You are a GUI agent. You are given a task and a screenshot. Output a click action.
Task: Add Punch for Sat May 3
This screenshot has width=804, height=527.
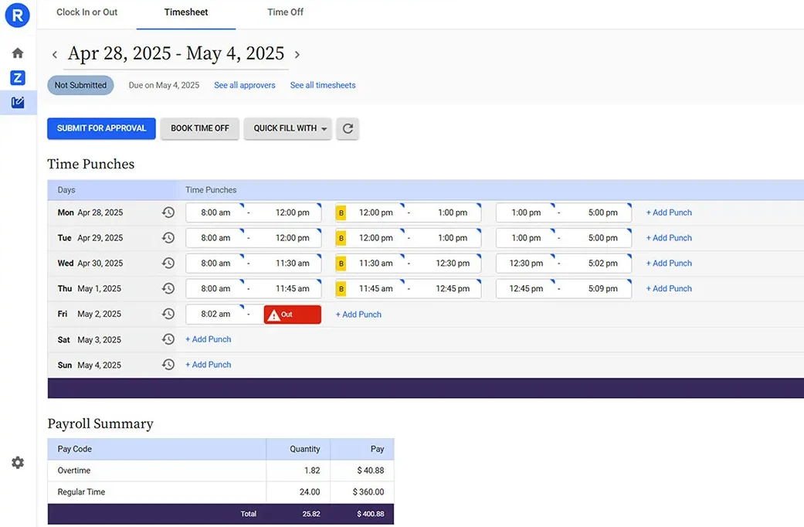point(208,339)
